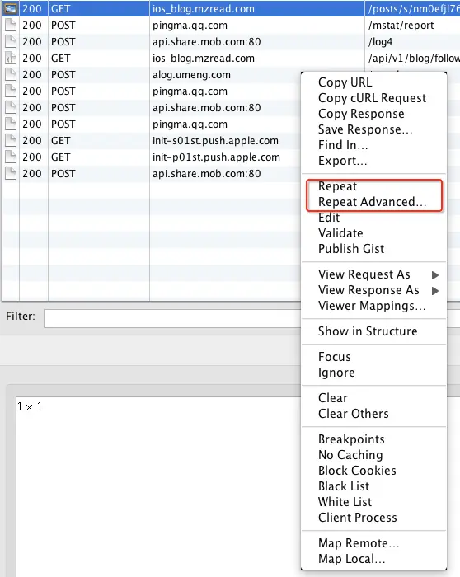Toggle Breakpoints for this request

click(x=351, y=439)
